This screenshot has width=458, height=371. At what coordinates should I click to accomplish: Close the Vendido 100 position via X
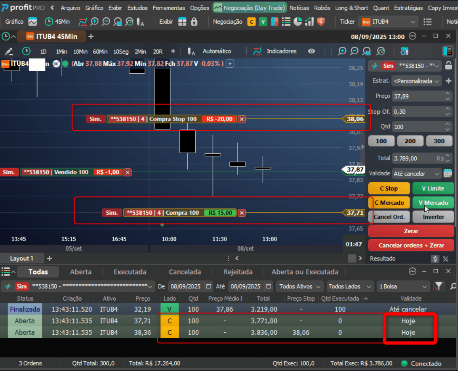coord(128,172)
